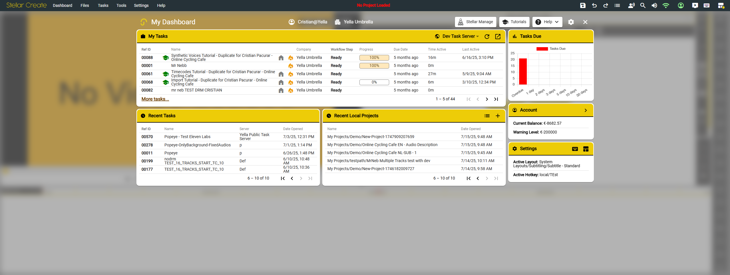Screen dimensions: 730x275
Task: Jump to last page of My Tasks
Action: [x=496, y=99]
